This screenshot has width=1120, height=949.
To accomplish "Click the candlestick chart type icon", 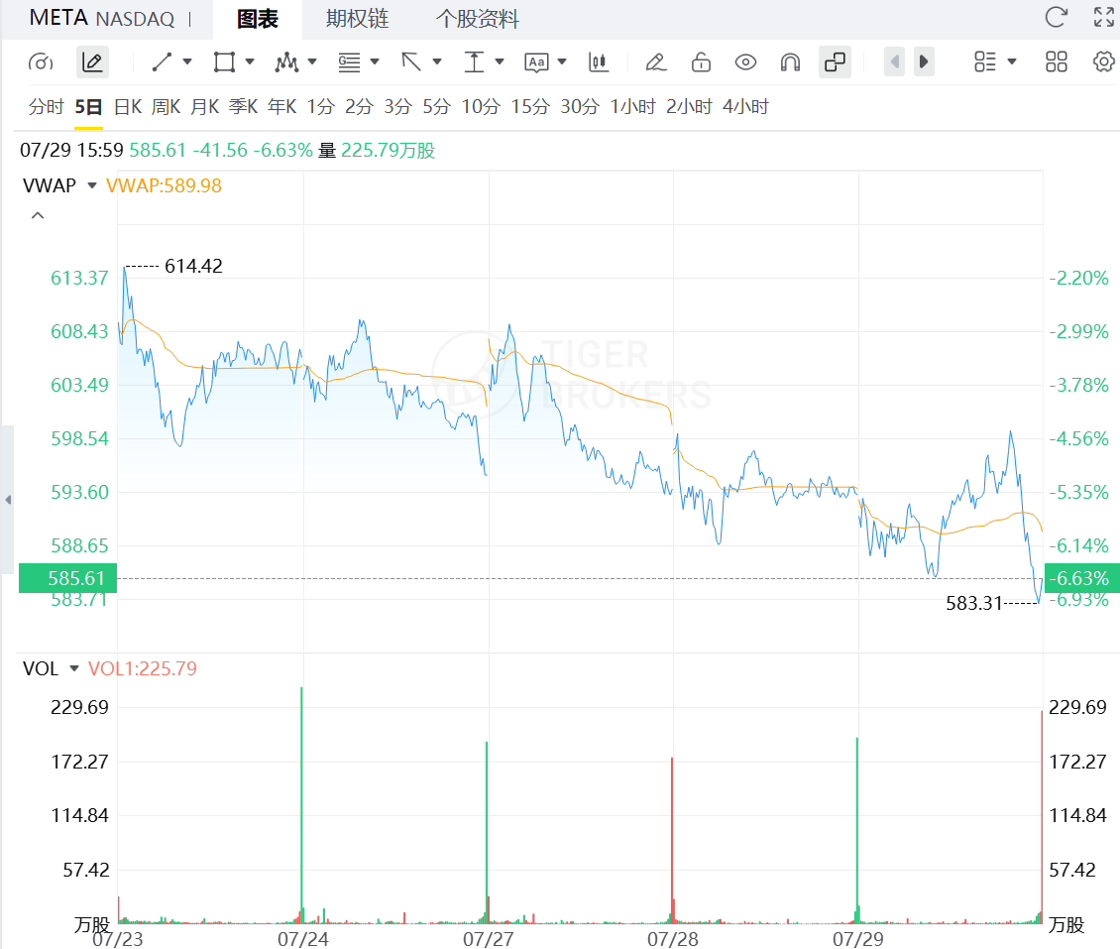I will [599, 62].
